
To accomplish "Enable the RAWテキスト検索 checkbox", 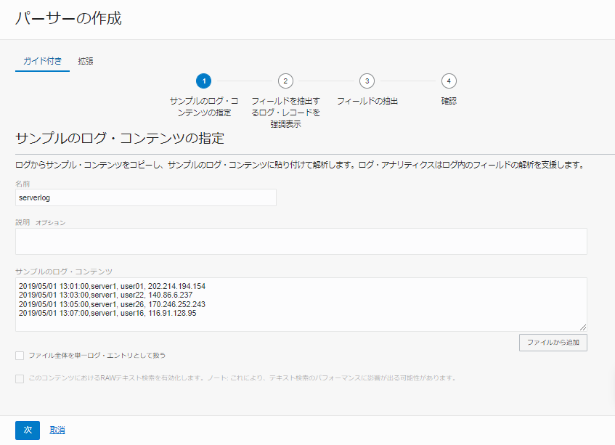I will (18, 377).
